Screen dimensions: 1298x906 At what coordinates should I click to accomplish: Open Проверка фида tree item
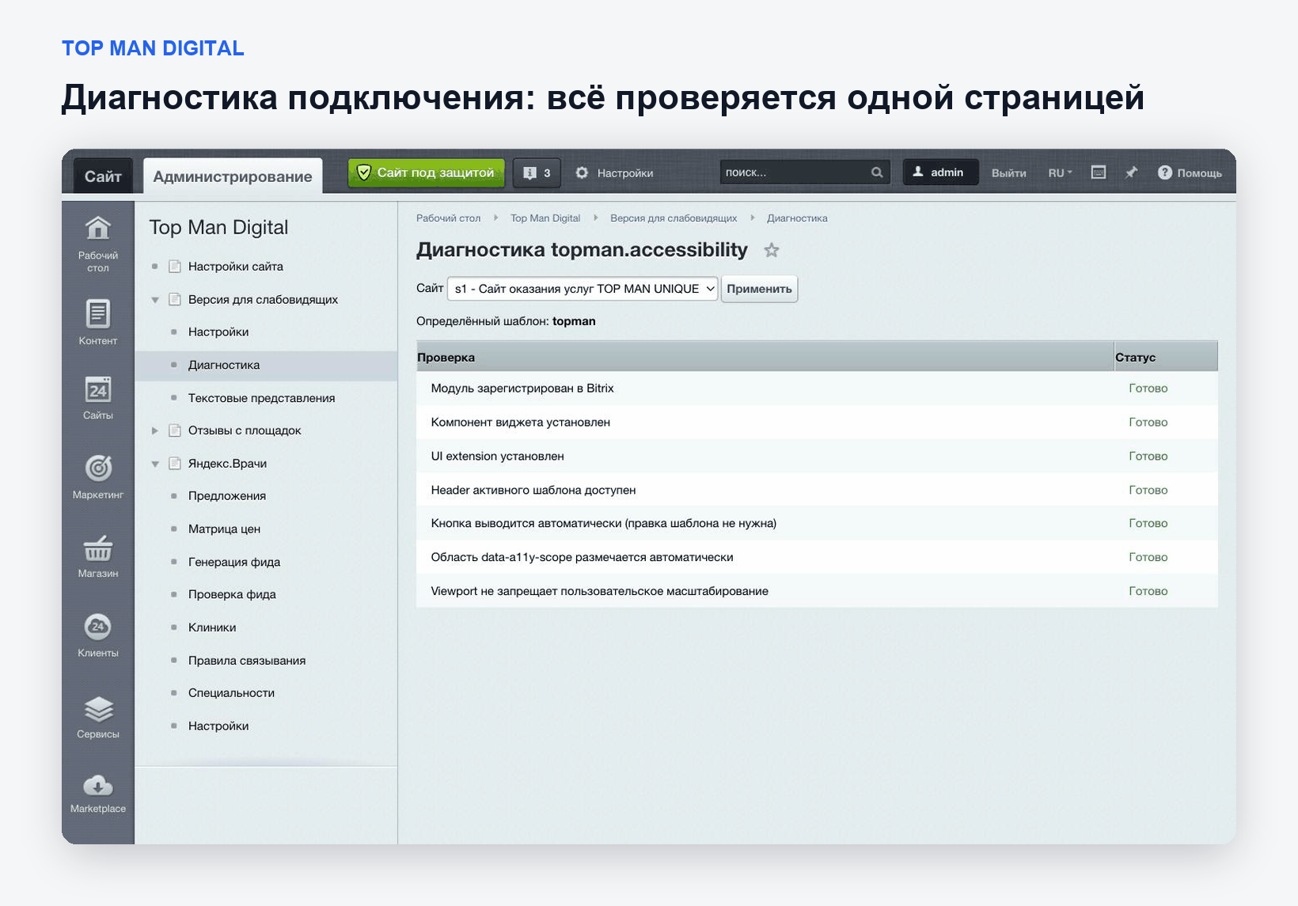tap(232, 594)
